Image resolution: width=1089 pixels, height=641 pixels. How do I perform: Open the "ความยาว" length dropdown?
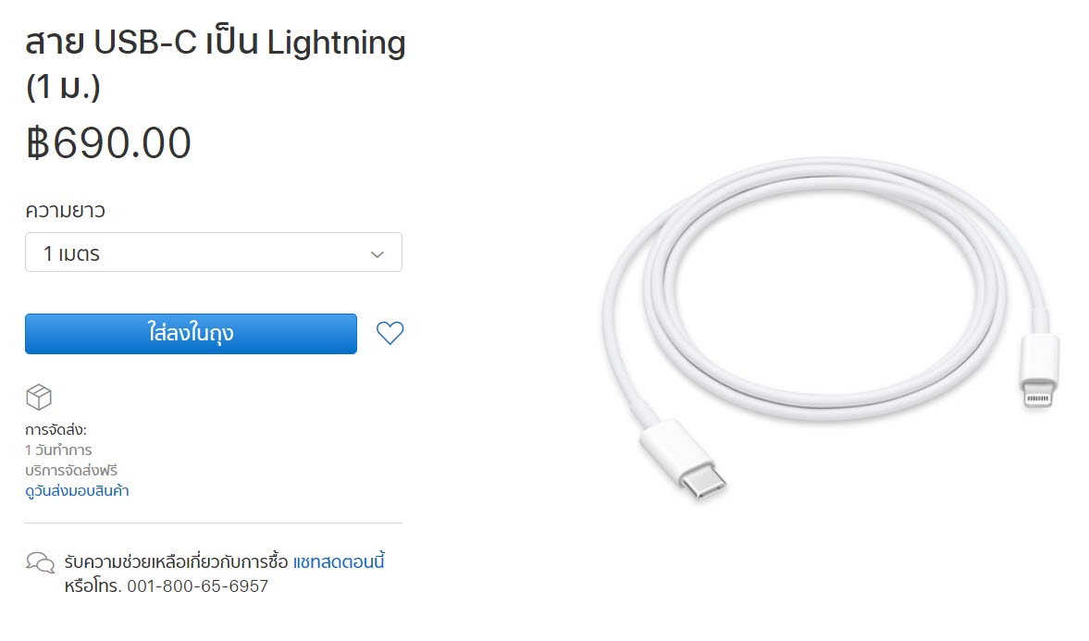tap(214, 252)
